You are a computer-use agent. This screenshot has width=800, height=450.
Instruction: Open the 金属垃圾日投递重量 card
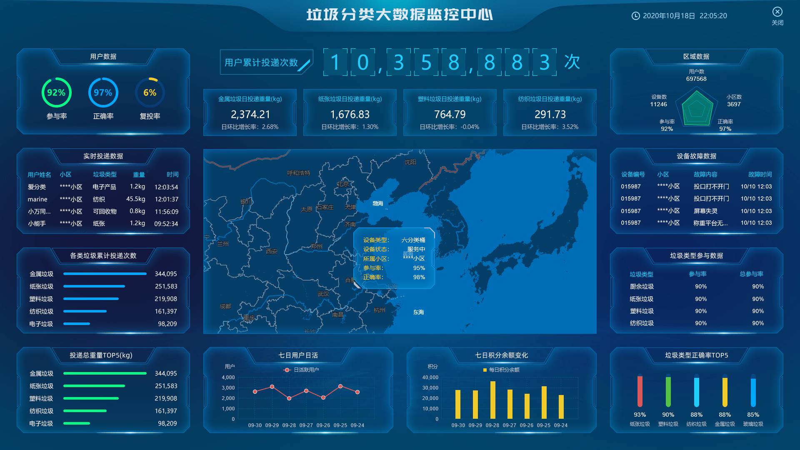[x=250, y=112]
